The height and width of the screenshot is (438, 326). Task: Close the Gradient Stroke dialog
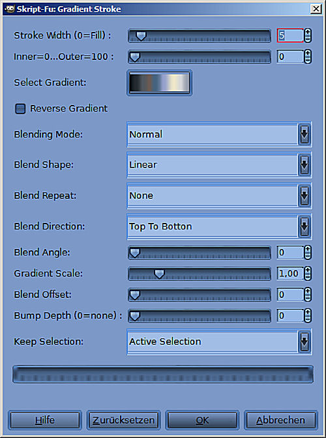(316, 9)
